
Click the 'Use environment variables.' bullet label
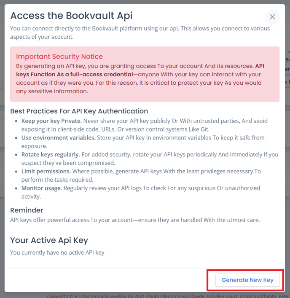click(58, 137)
